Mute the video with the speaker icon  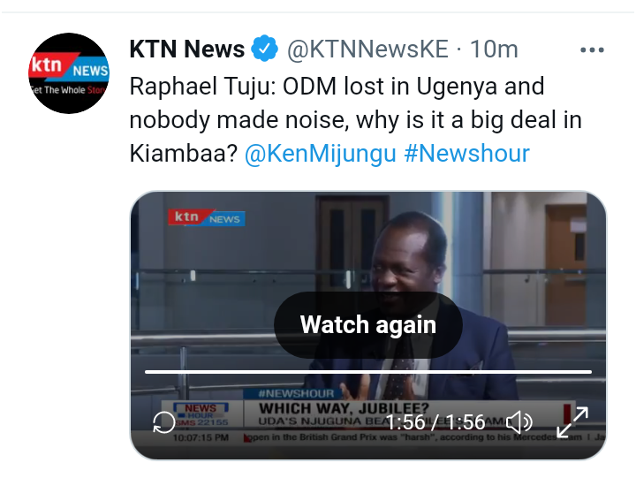(x=519, y=422)
